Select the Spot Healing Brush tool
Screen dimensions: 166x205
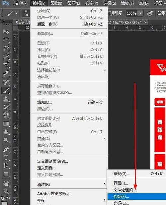tap(6, 82)
